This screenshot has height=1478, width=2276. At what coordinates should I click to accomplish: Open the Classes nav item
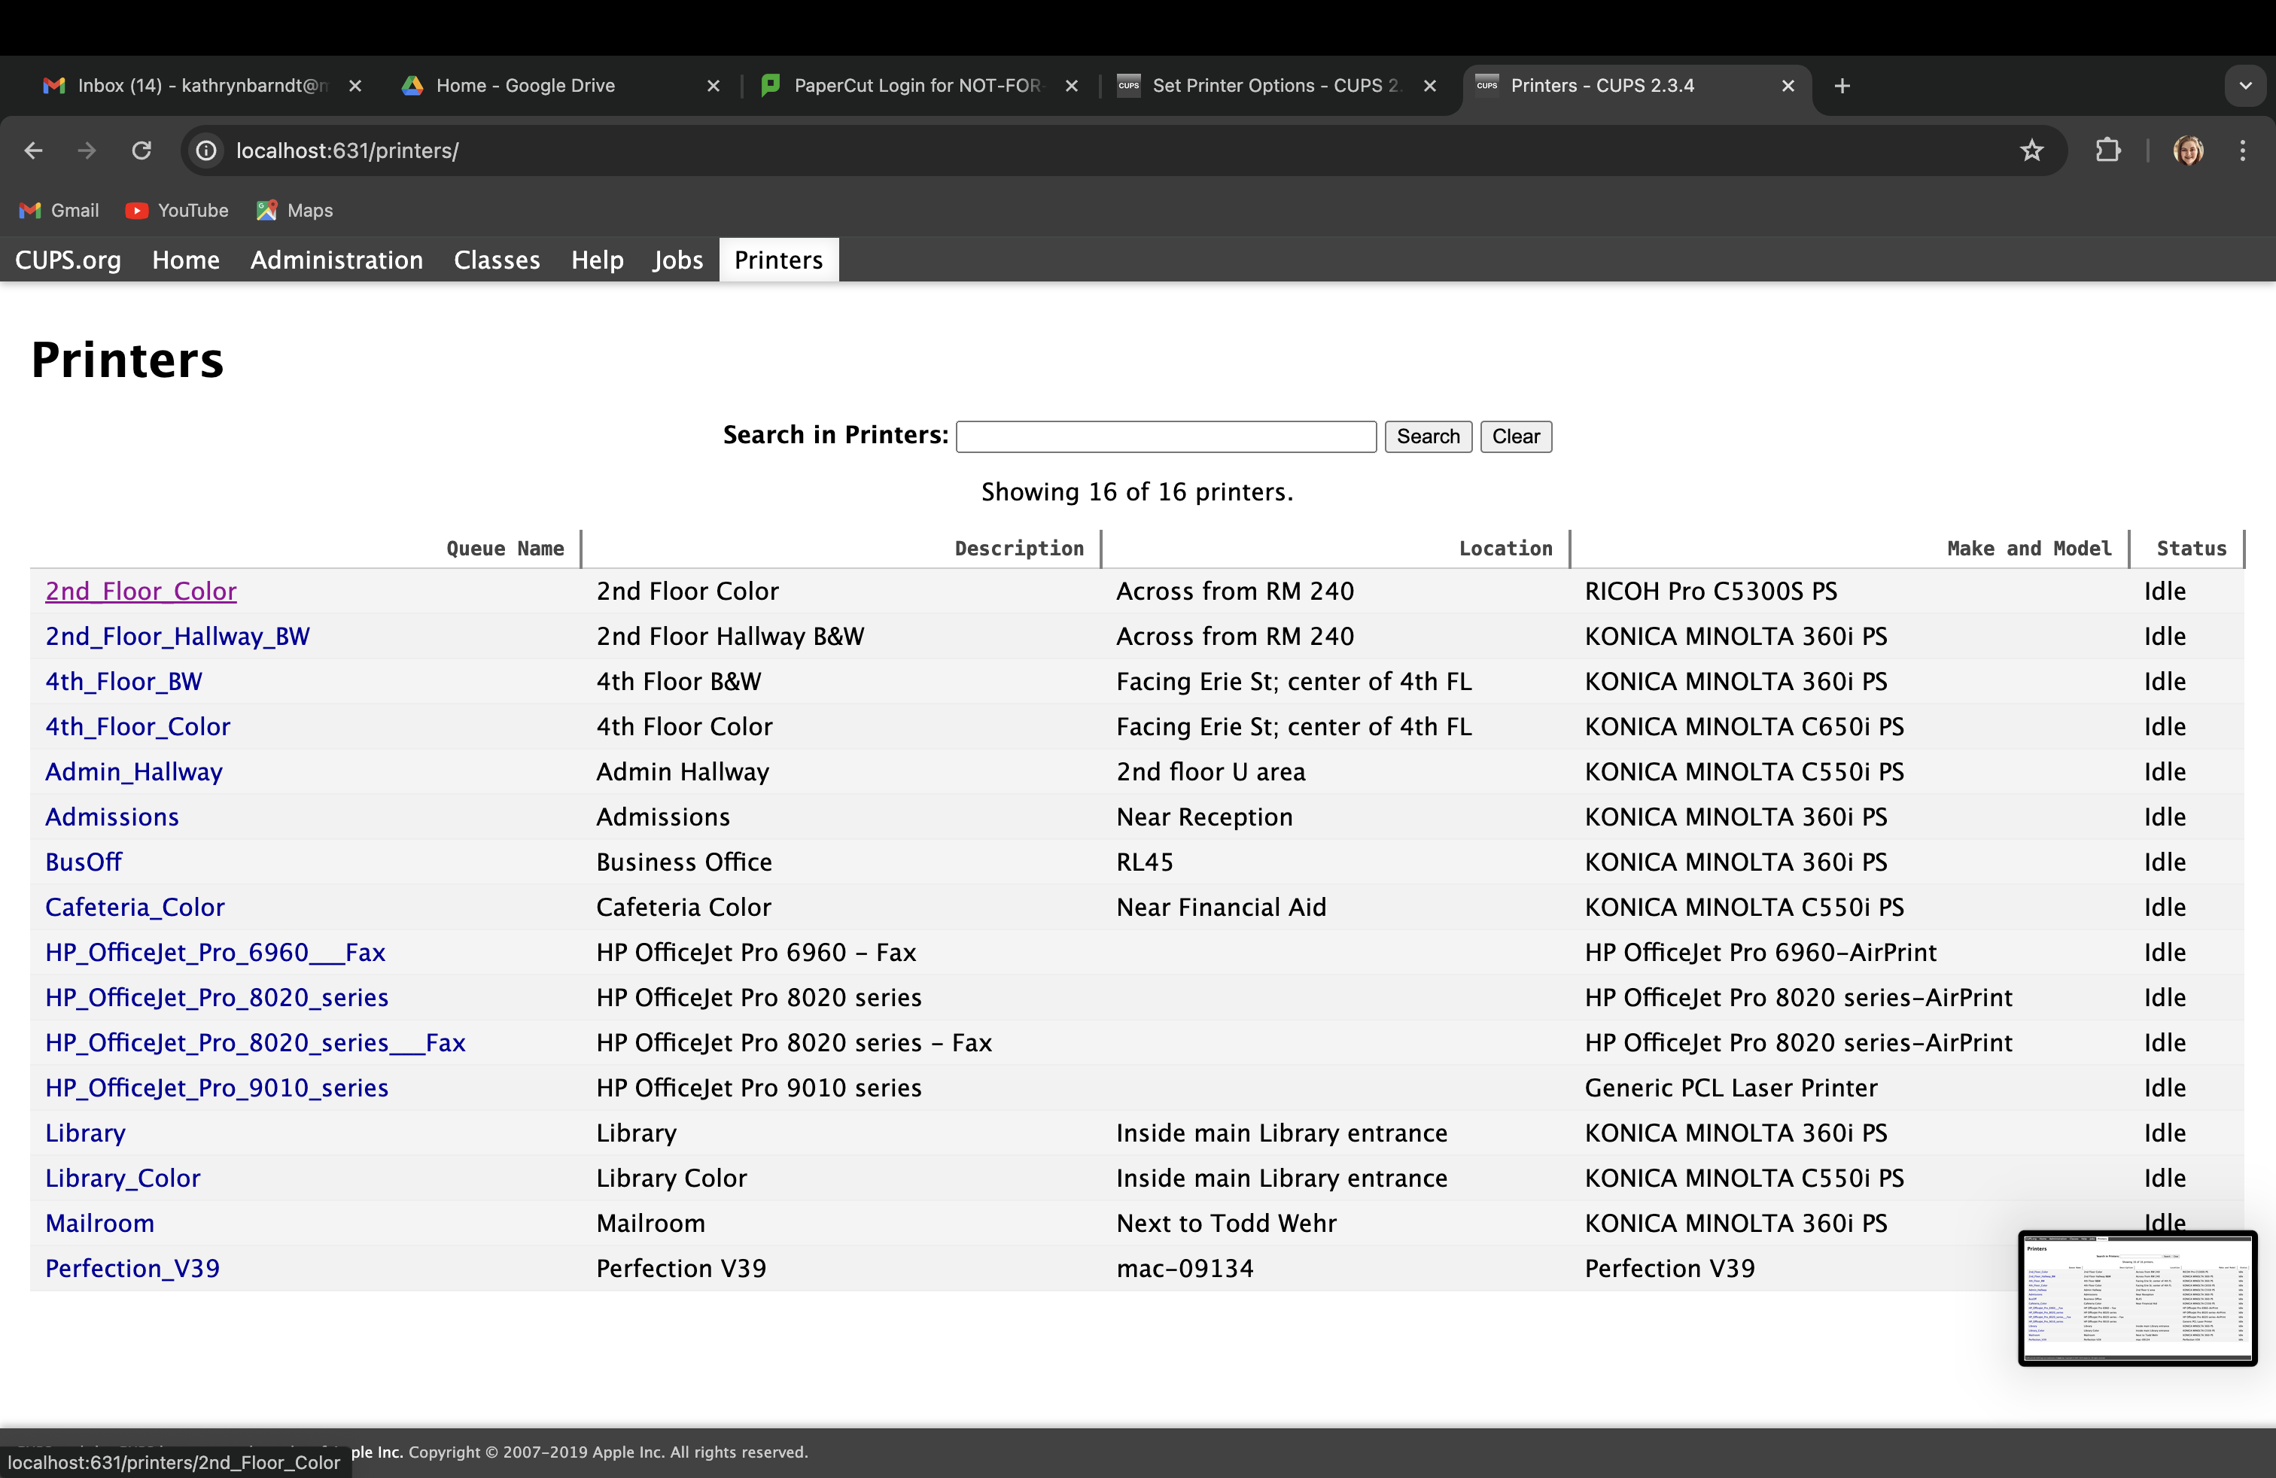pos(496,260)
